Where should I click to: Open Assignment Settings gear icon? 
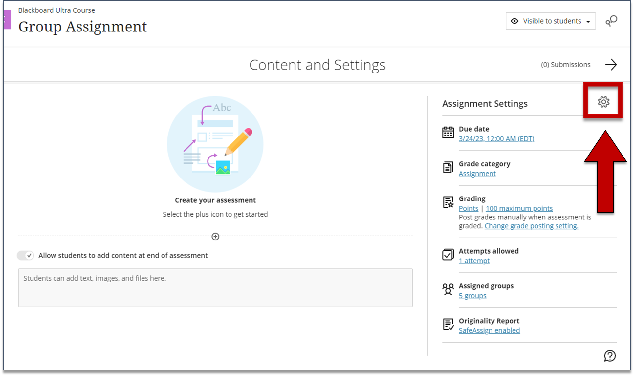click(603, 102)
